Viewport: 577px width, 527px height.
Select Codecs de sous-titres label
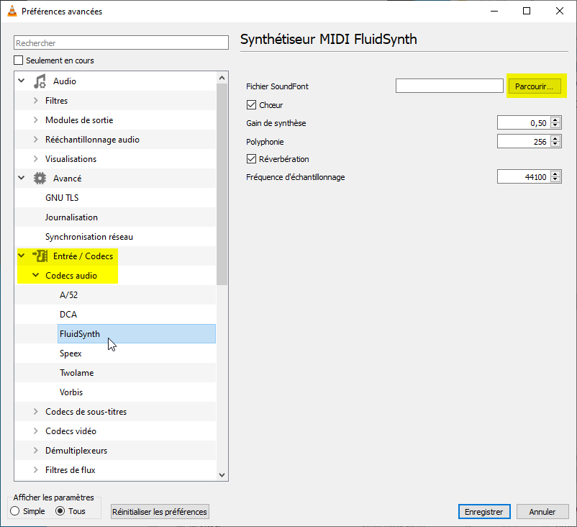pyautogui.click(x=86, y=412)
